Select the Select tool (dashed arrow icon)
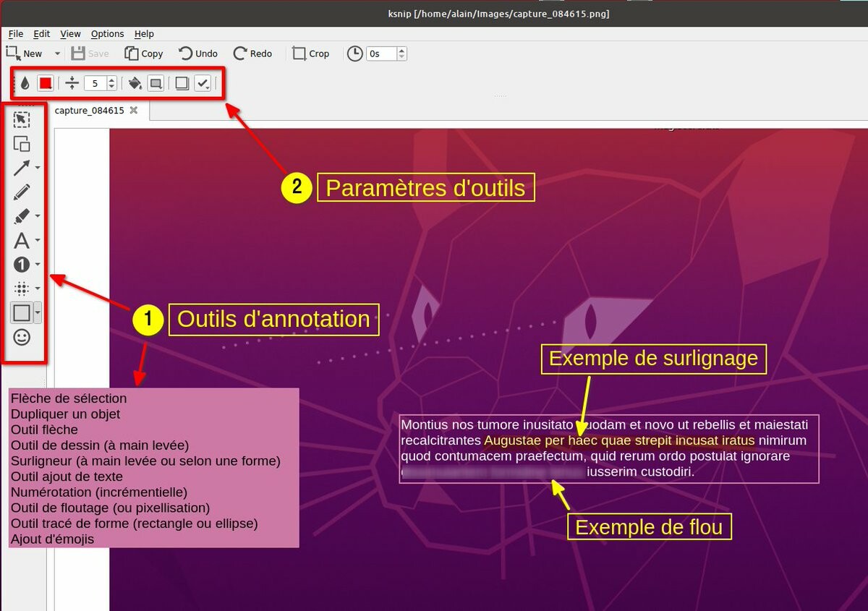The width and height of the screenshot is (868, 611). point(22,119)
